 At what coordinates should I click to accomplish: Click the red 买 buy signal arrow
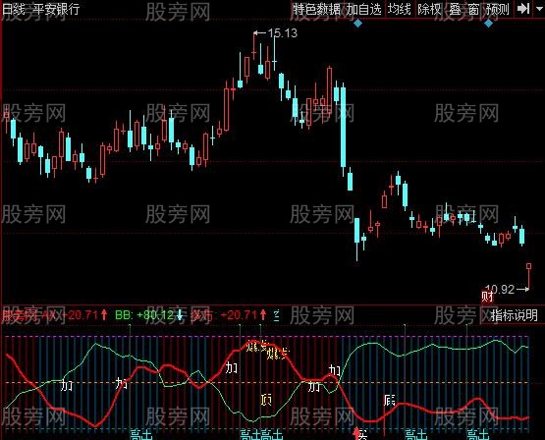pos(356,433)
